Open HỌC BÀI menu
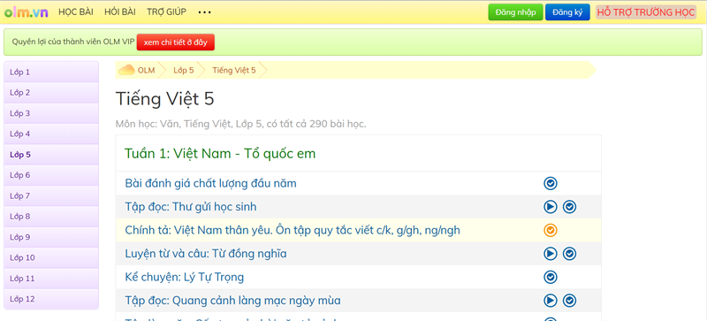707x321 pixels. point(76,12)
